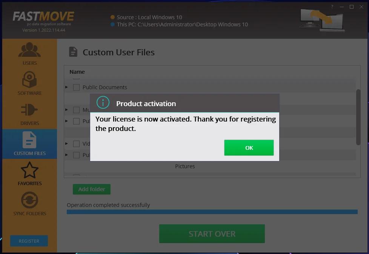Tick the checkbox beside 'Mu' row
Screen dimensions: 369x254
(76, 110)
